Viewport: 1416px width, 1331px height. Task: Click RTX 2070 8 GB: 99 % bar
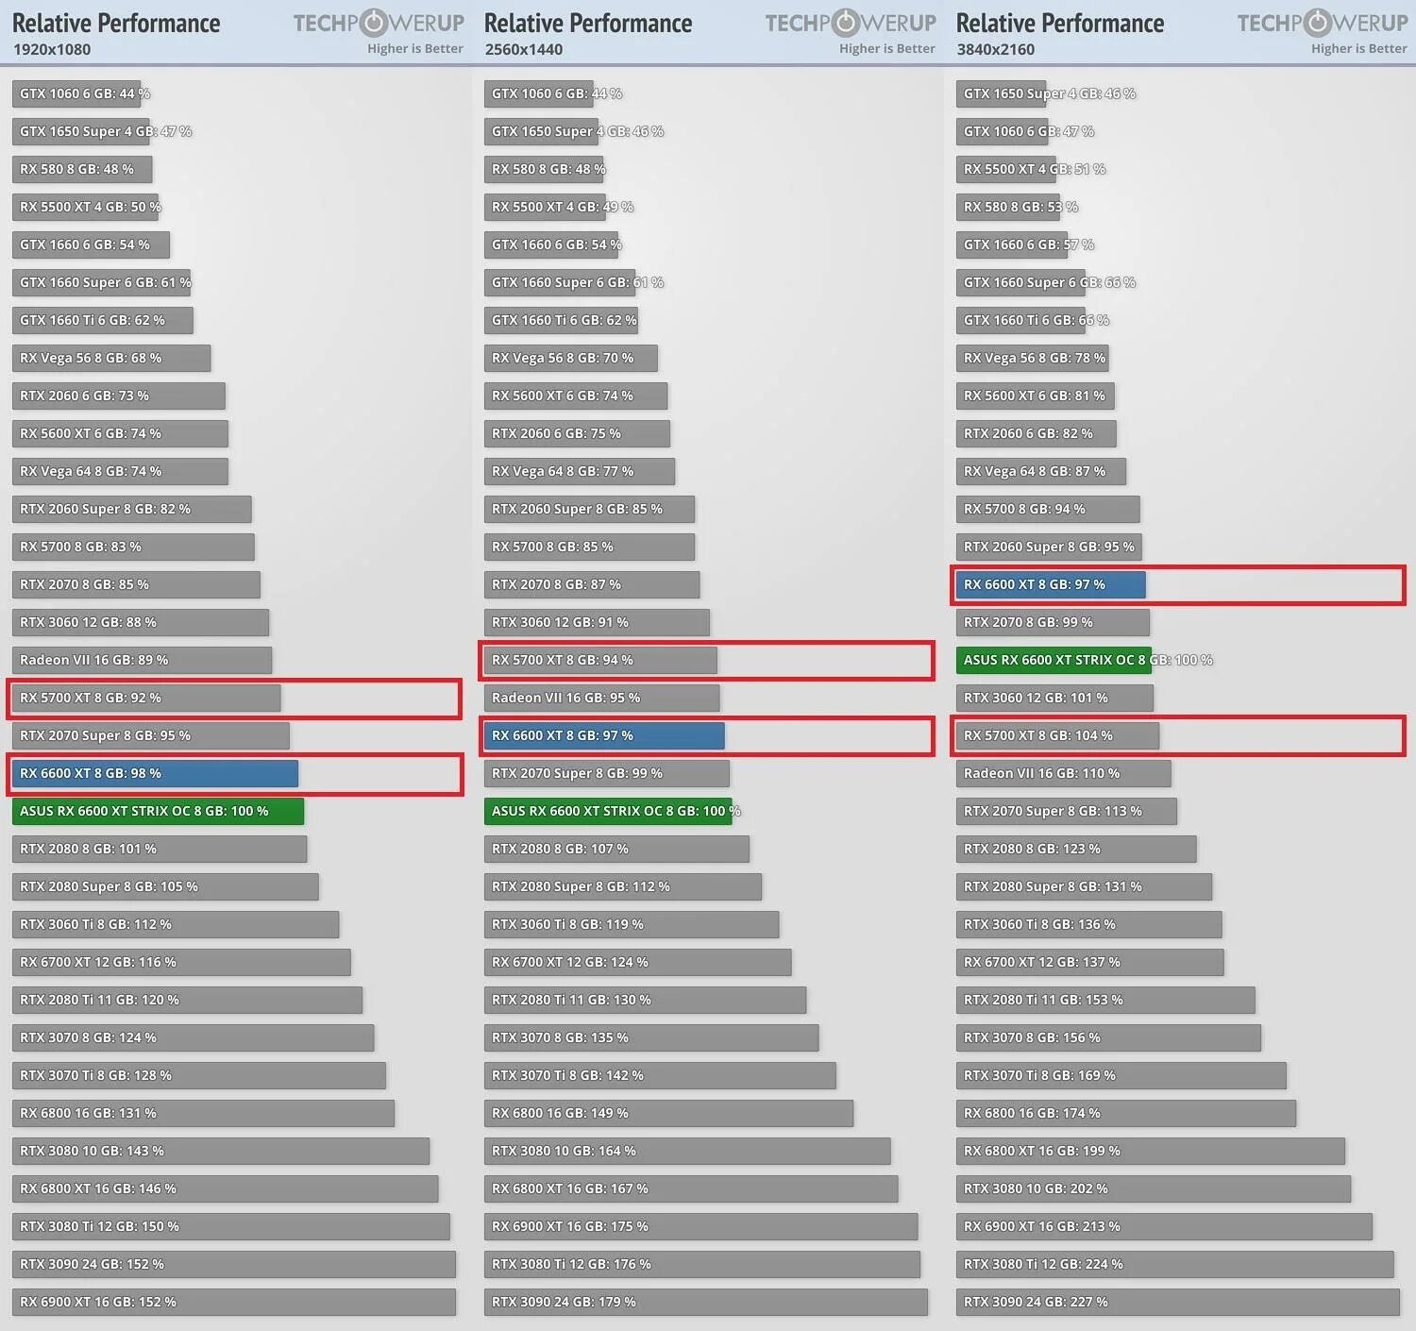[1053, 622]
